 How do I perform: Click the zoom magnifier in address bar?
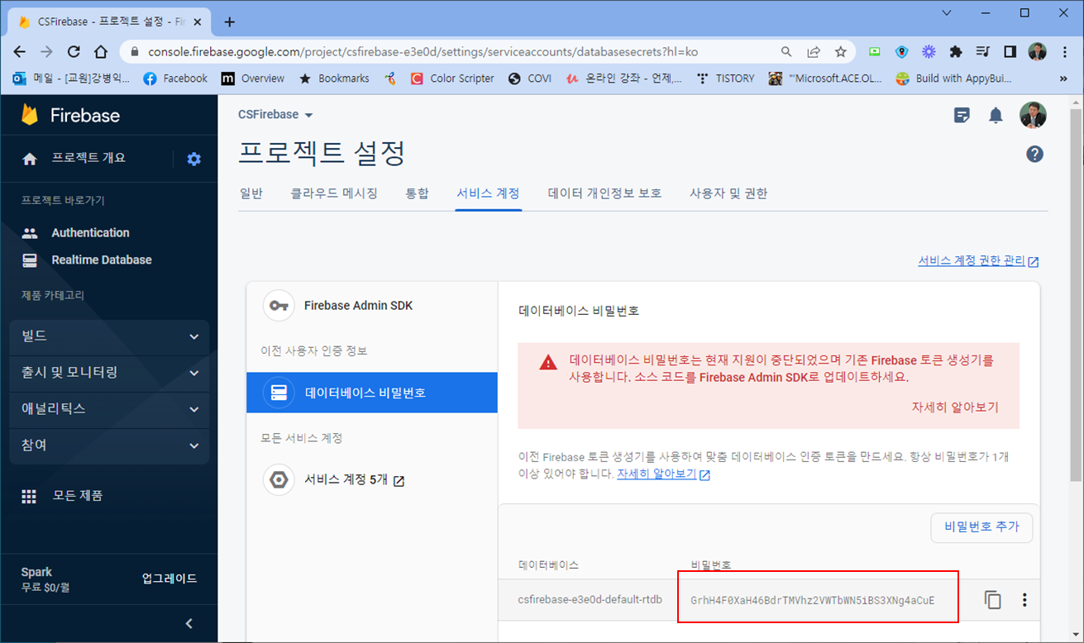click(x=786, y=51)
